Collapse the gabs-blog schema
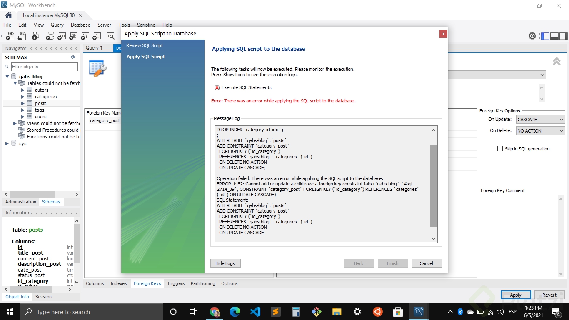Screen dimensions: 569x320 point(7,77)
